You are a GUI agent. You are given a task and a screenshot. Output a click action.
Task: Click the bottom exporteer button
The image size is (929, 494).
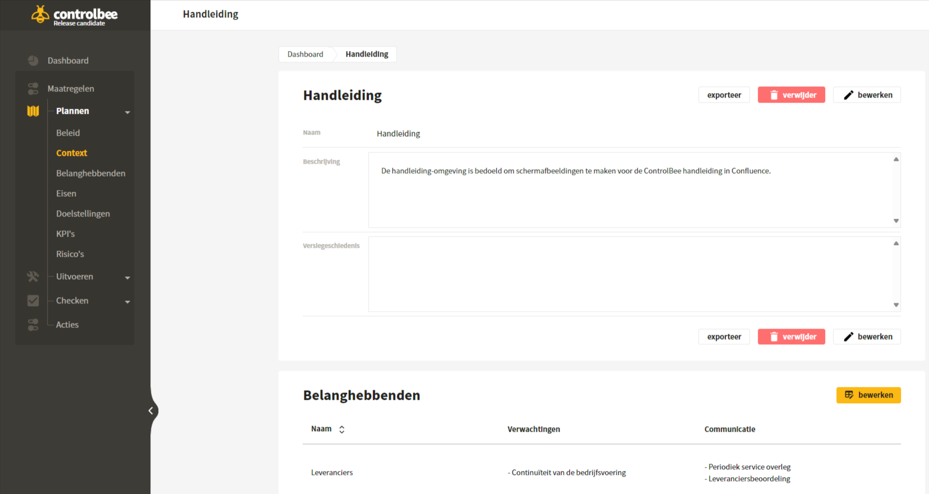point(724,336)
